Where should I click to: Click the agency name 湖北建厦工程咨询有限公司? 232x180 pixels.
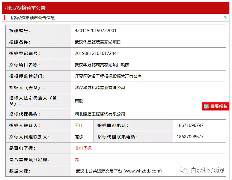pos(100,114)
